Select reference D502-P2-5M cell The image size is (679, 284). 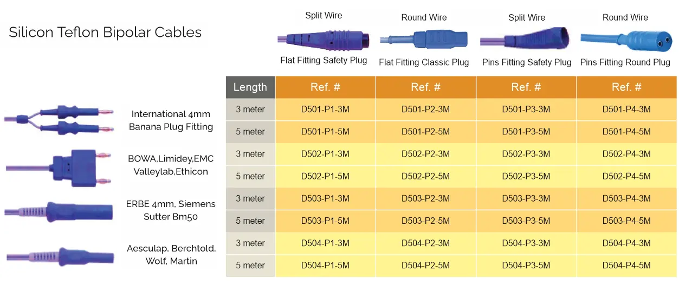tap(425, 176)
